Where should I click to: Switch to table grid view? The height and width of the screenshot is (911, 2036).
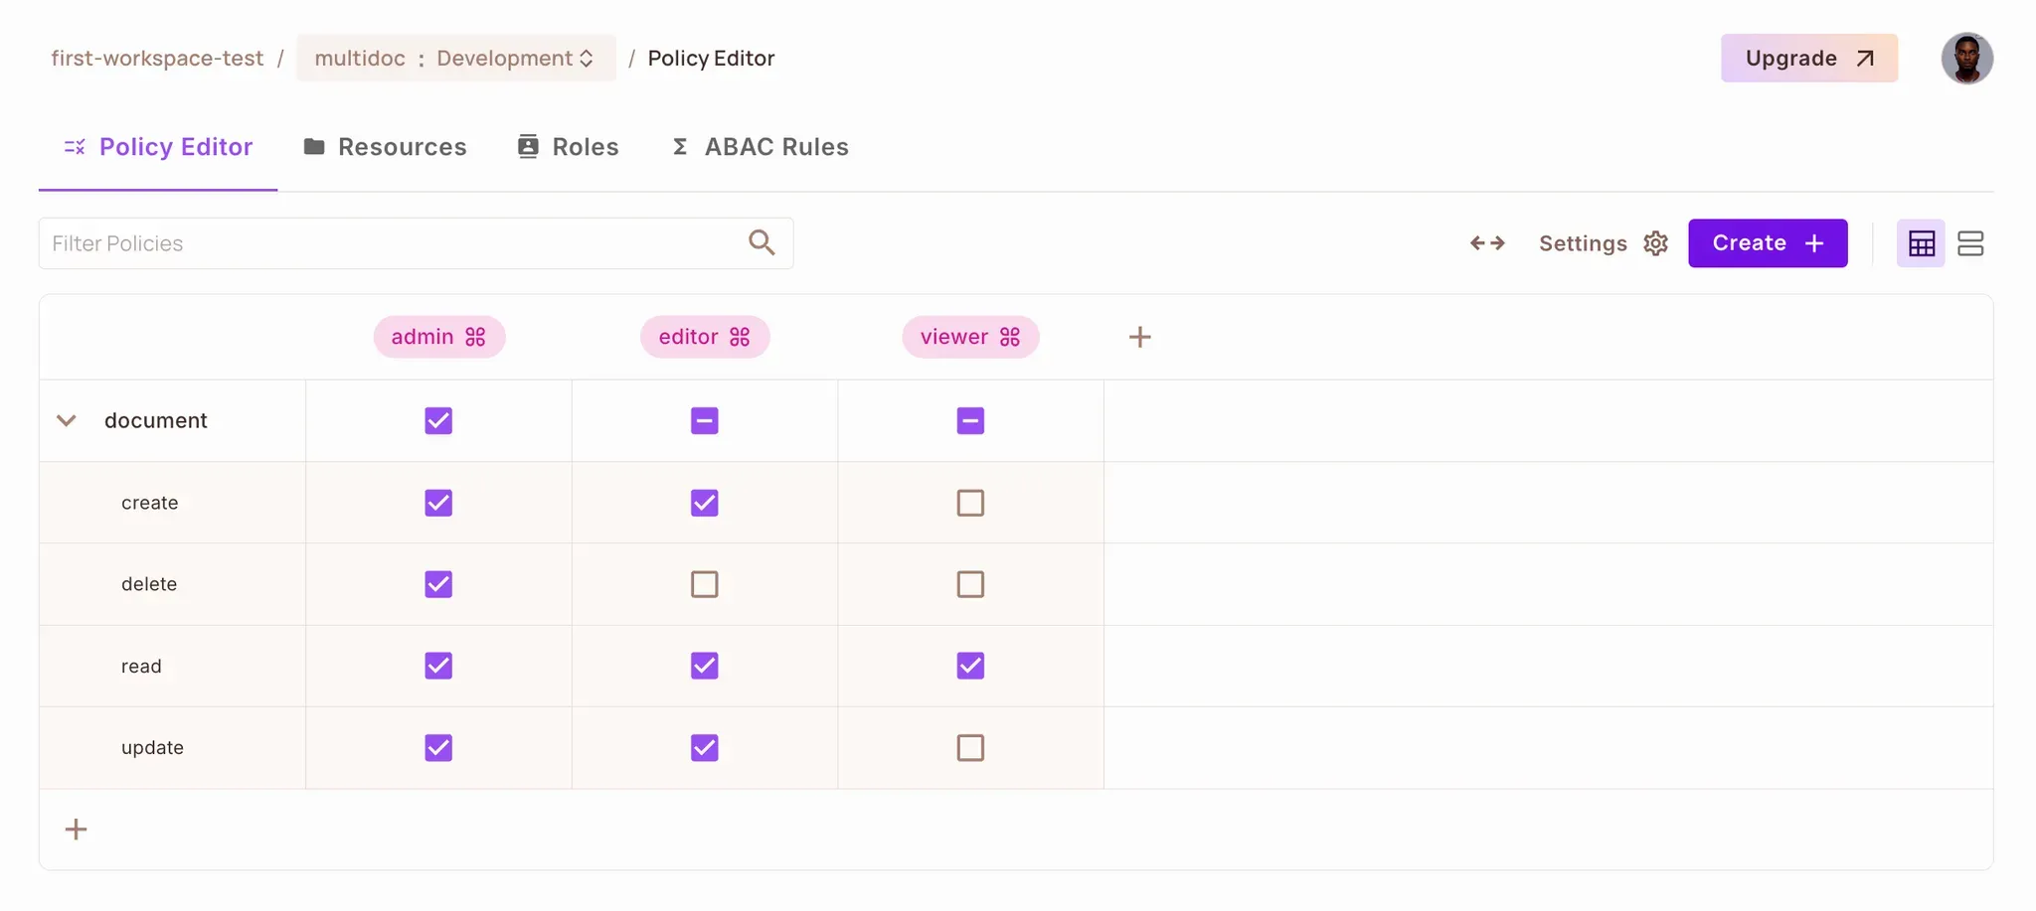1921,243
